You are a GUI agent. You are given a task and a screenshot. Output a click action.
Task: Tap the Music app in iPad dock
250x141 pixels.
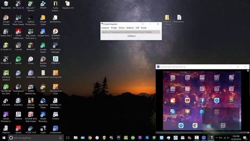tap(223, 125)
